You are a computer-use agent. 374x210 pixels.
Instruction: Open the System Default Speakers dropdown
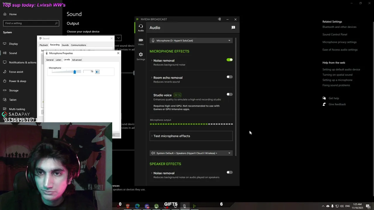click(x=191, y=153)
